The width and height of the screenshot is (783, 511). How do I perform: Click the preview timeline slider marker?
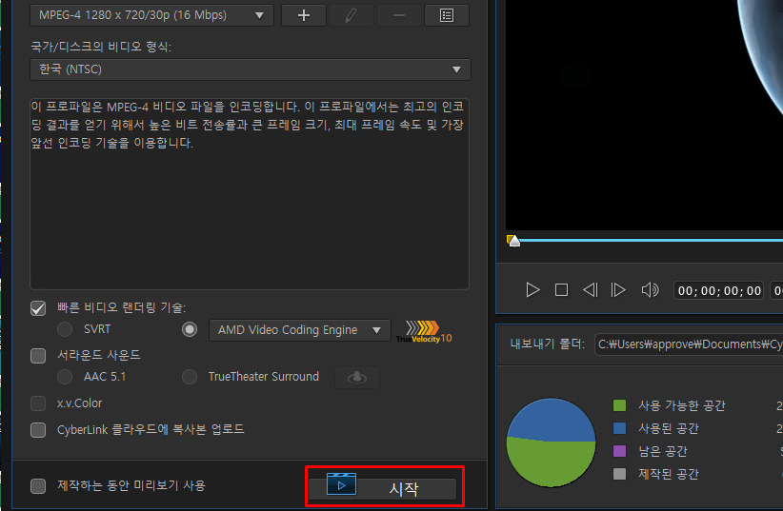[513, 241]
